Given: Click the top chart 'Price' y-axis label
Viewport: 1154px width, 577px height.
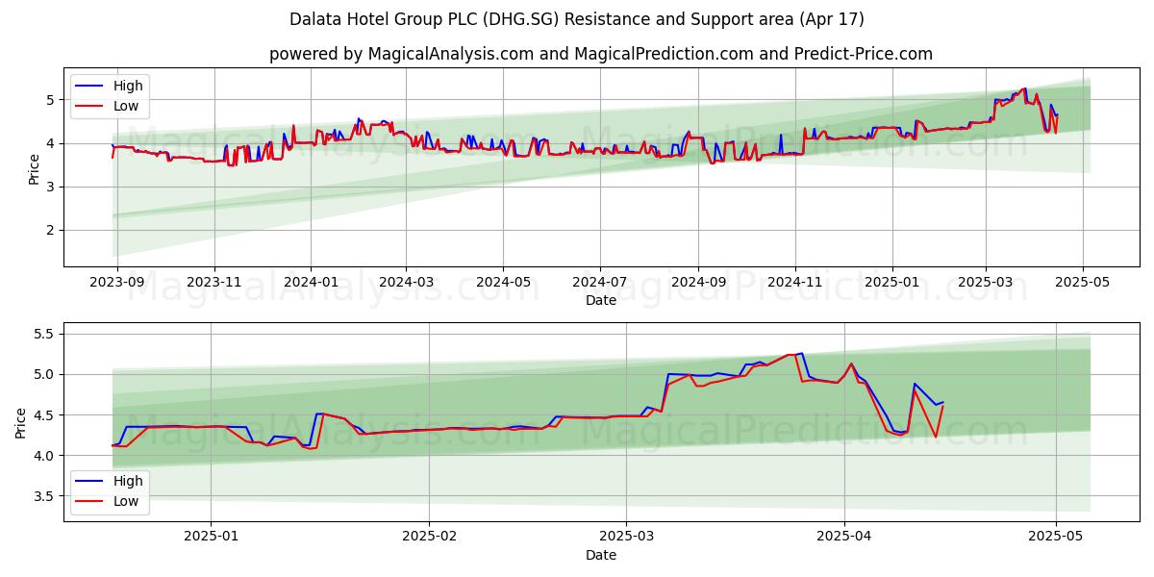Looking at the screenshot, I should pyautogui.click(x=35, y=167).
